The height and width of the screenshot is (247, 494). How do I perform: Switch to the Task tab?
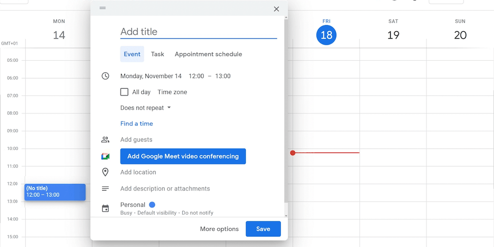pos(157,55)
